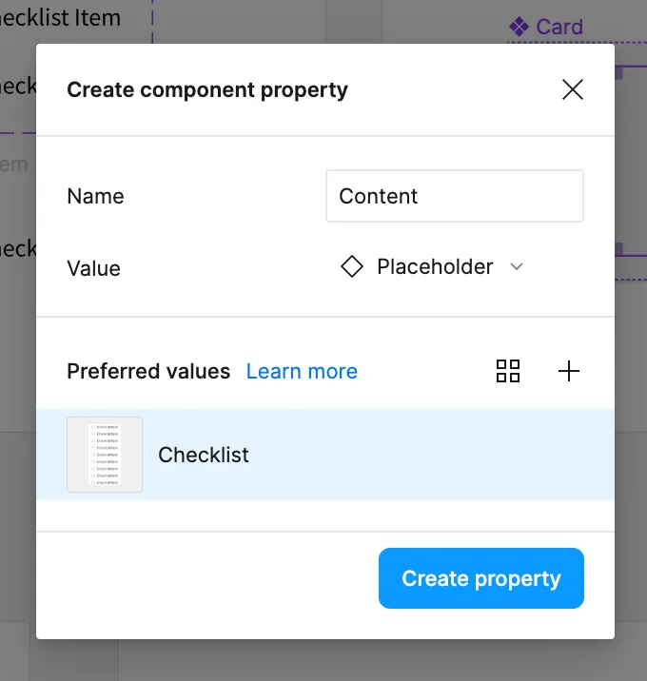Click the Name label in dialog
The height and width of the screenshot is (681, 647).
tap(95, 196)
